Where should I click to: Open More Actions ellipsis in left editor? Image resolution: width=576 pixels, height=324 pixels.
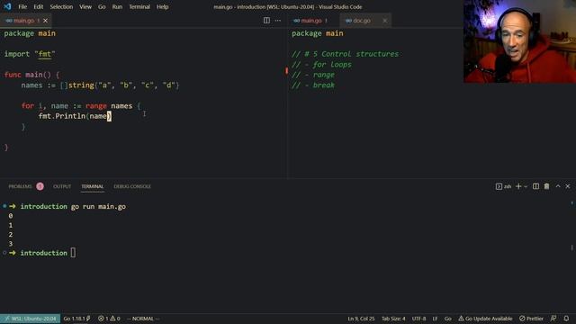(278, 21)
